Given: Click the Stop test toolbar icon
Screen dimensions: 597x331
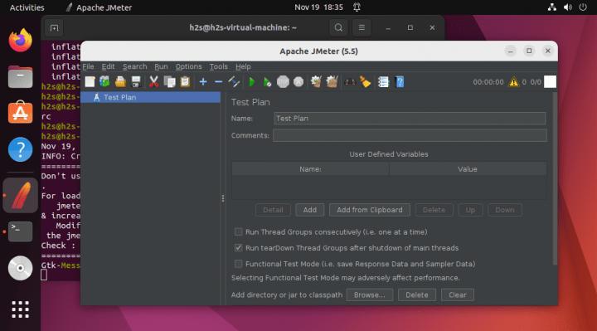Looking at the screenshot, I should (283, 82).
